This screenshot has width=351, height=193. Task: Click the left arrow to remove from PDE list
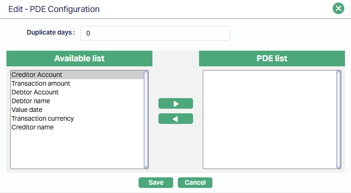coord(175,119)
